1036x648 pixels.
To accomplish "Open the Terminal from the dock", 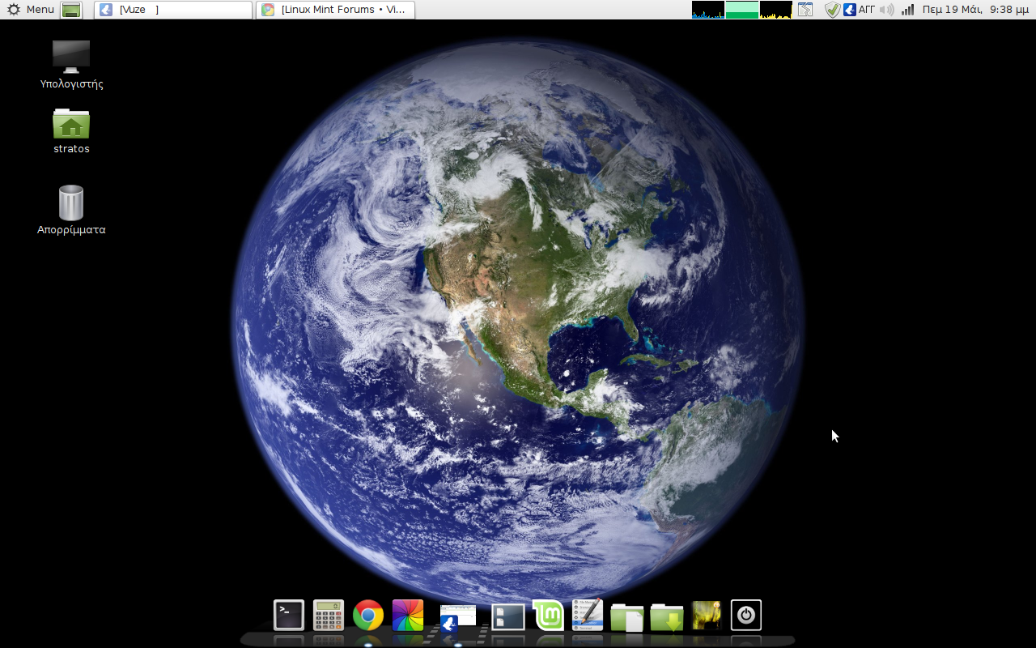I will point(289,616).
